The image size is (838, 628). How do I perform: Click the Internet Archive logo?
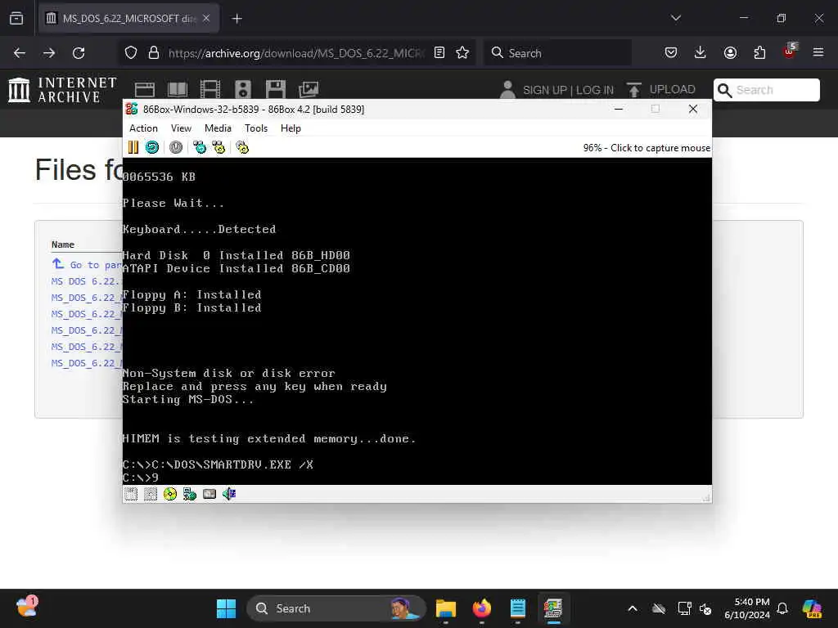(x=62, y=90)
